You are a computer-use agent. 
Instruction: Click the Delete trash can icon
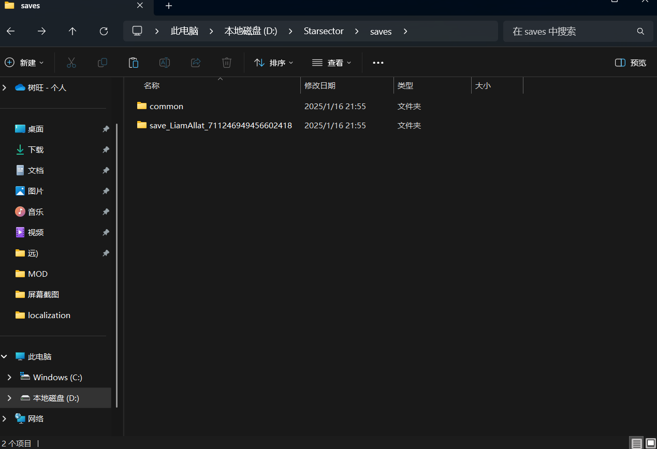coord(227,63)
